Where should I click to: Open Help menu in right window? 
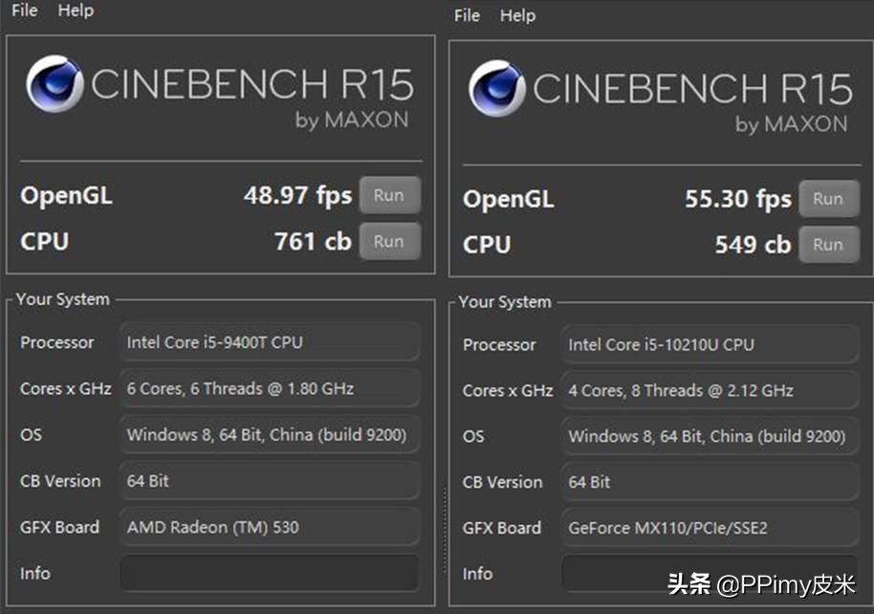[x=517, y=15]
